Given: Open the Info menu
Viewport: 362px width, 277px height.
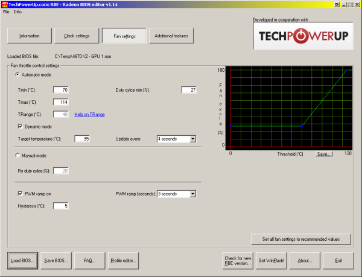Looking at the screenshot, I should 17,12.
